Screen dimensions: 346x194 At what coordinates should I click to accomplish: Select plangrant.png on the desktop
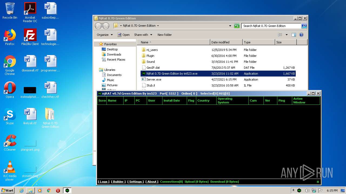tap(30, 145)
